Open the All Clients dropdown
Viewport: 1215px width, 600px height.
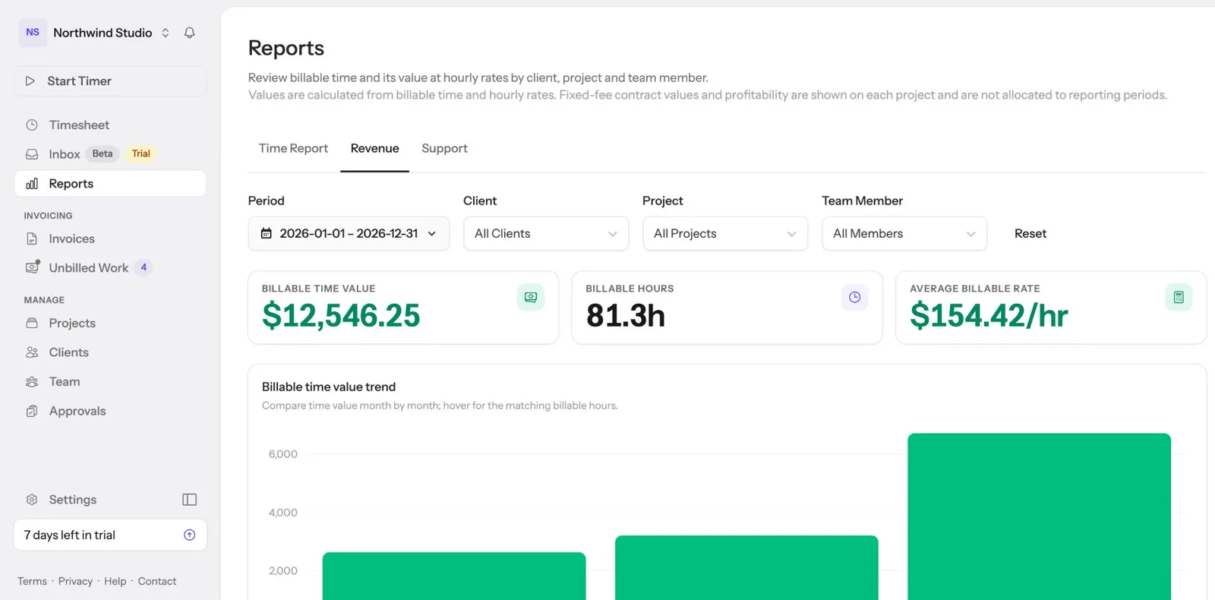pyautogui.click(x=546, y=233)
